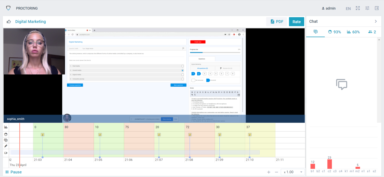Click the PROCTORING header title

[27, 8]
